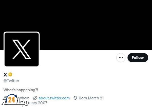Click the 'What's happening?!' bio text
Image resolution: width=152 pixels, height=108 pixels.
coord(21,90)
